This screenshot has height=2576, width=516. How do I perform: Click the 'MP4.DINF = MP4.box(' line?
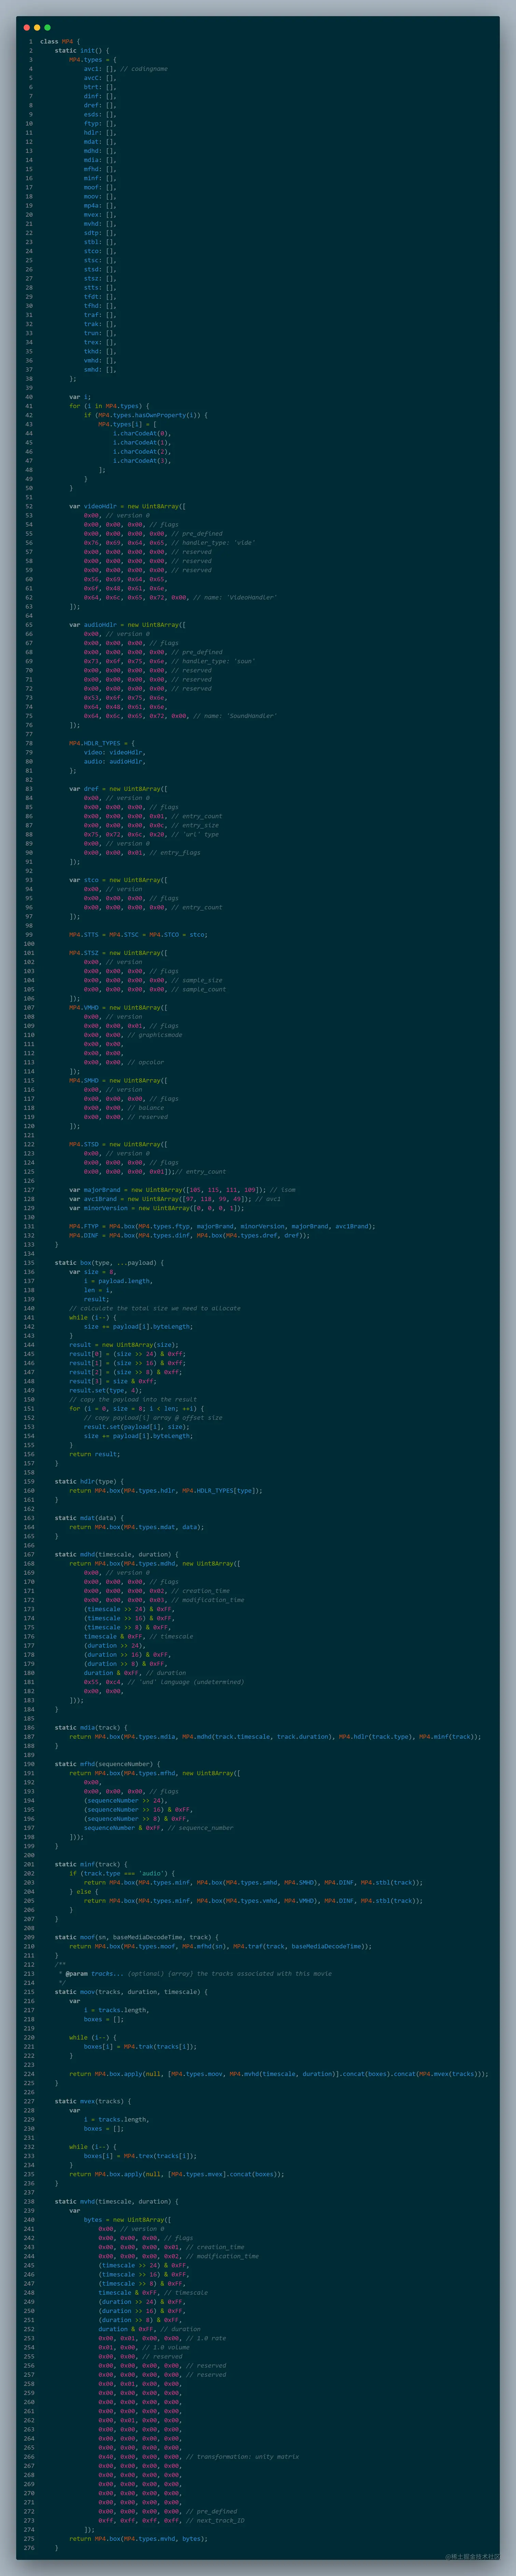coord(189,1235)
